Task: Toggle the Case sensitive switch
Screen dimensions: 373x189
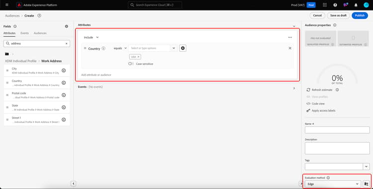Action: coord(131,64)
